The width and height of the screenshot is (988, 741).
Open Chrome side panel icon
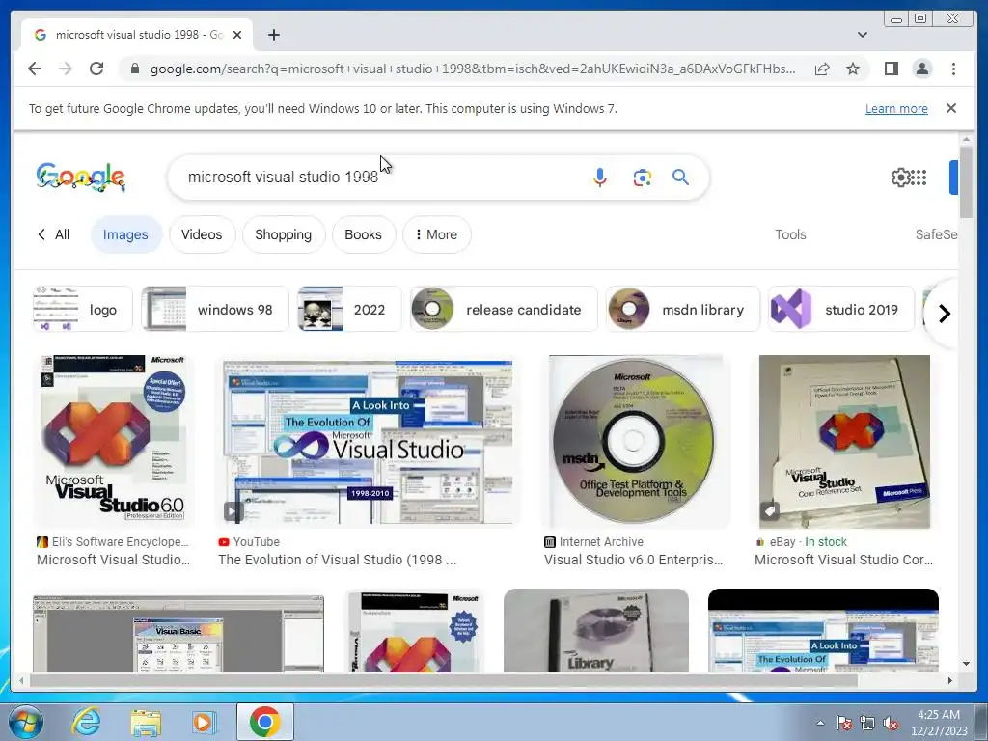pos(891,69)
